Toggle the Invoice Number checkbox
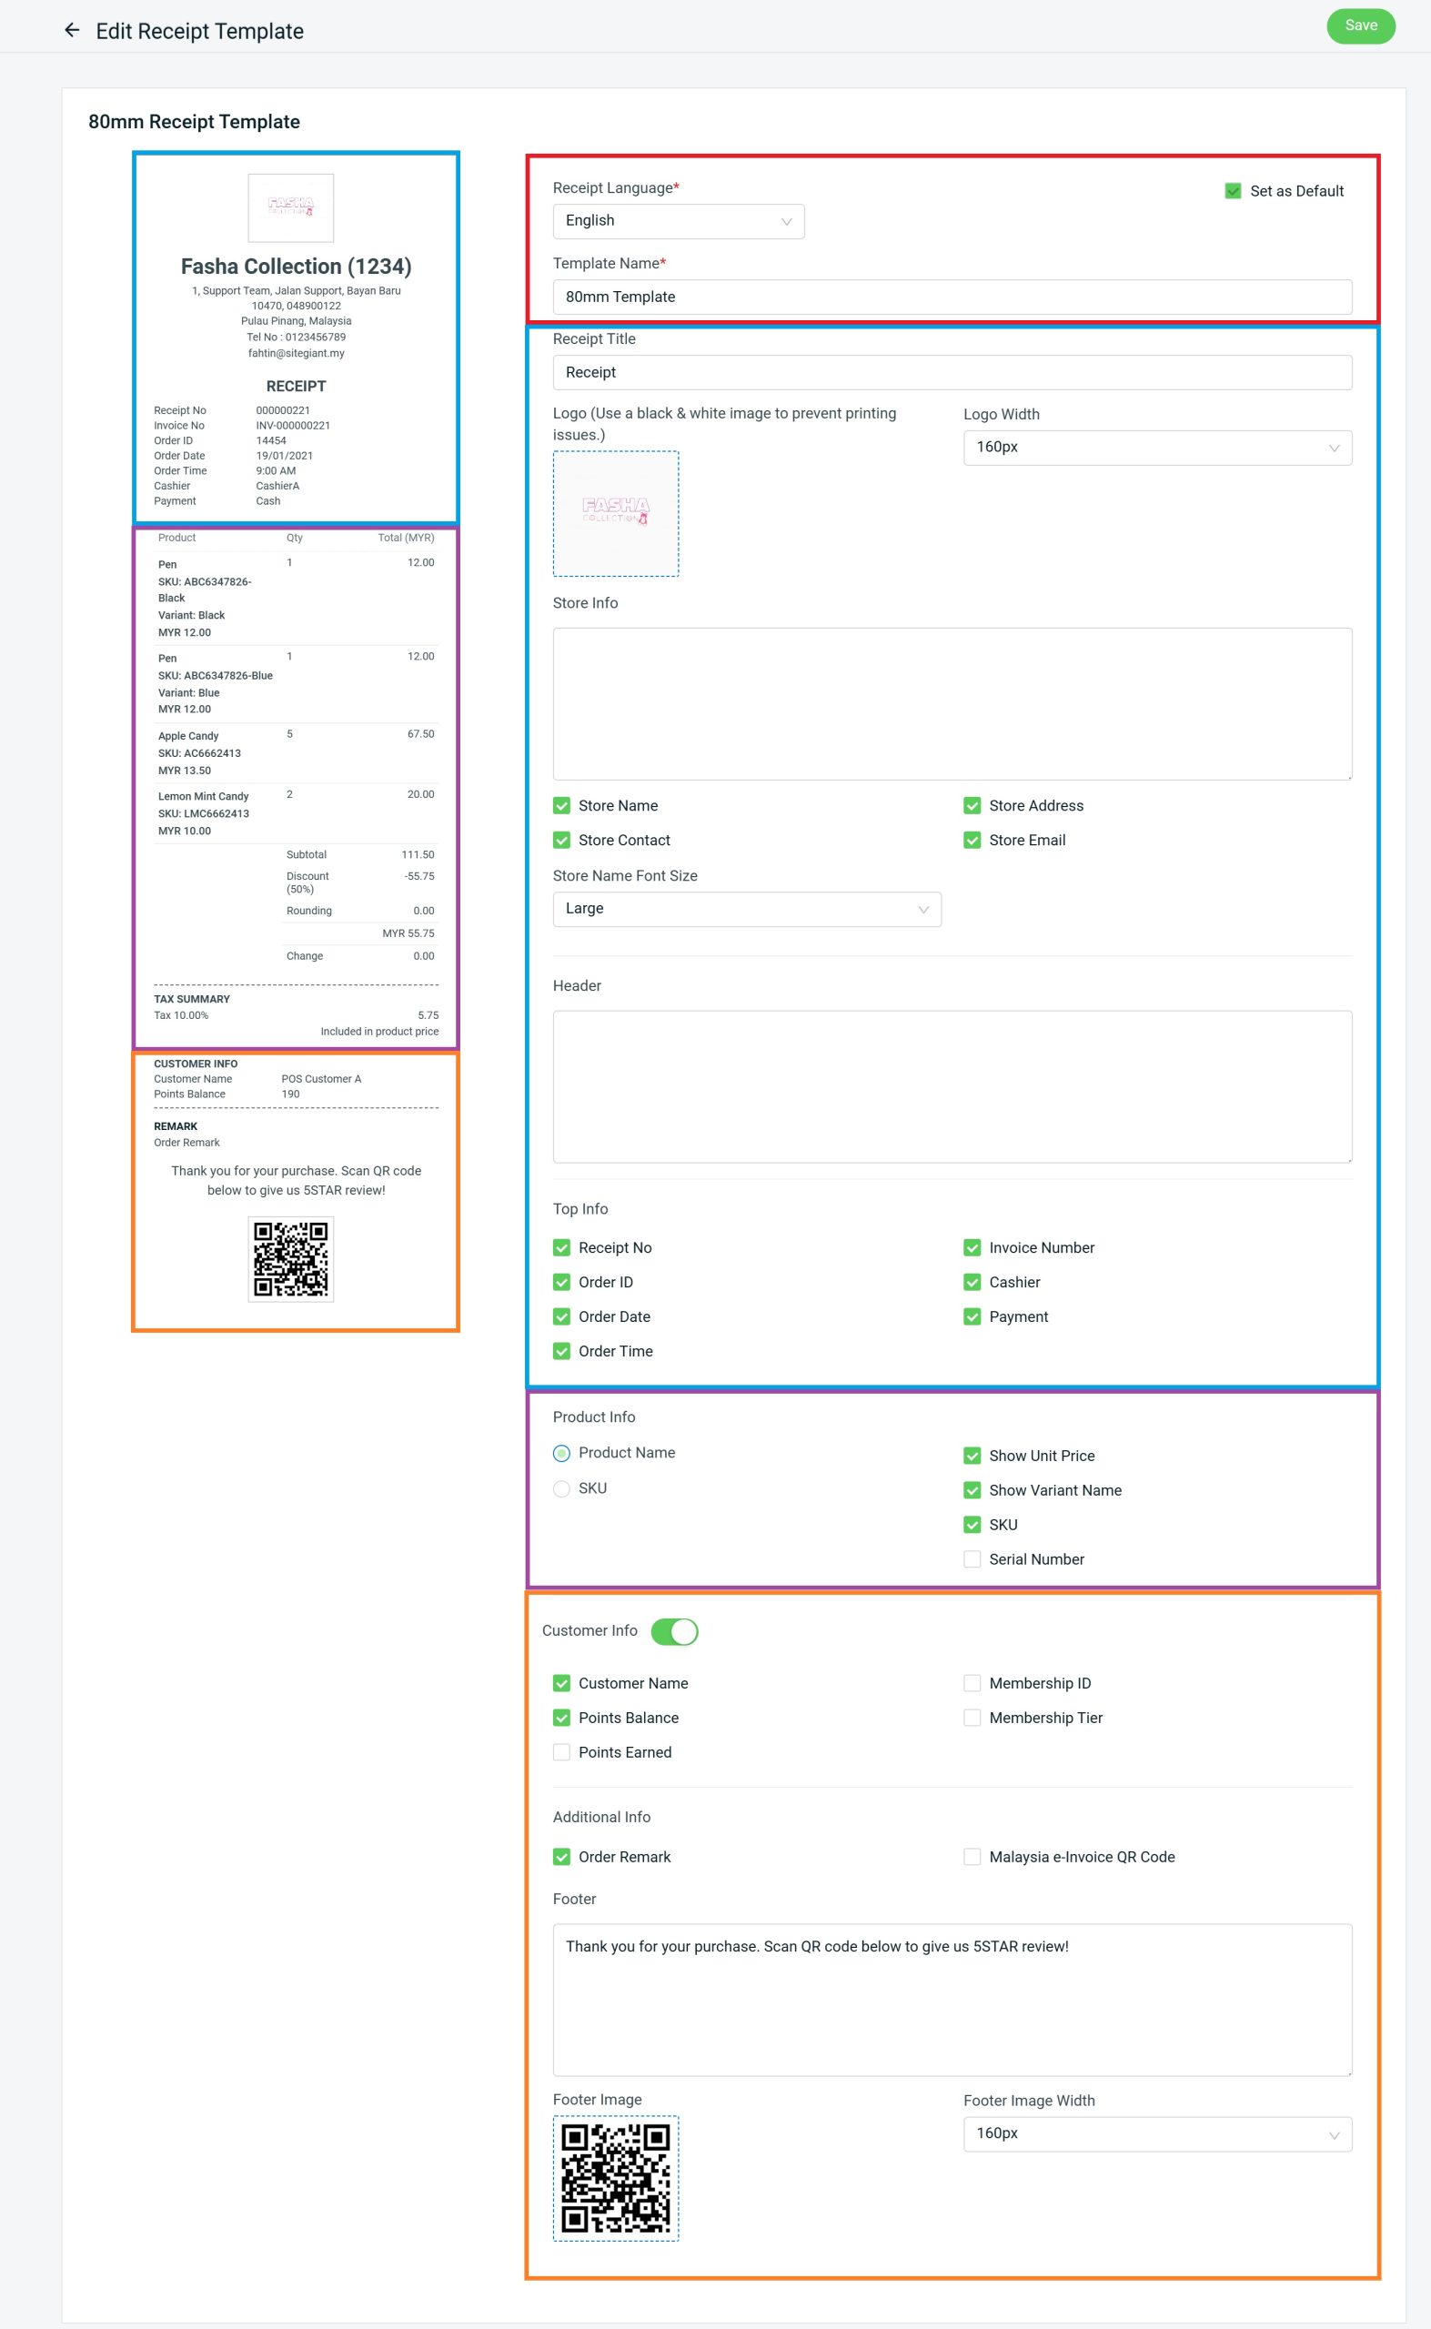 click(972, 1247)
